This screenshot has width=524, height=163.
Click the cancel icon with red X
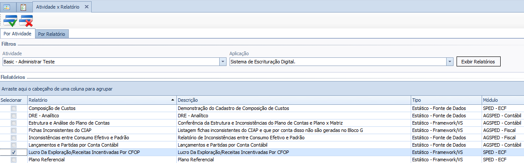coord(26,21)
